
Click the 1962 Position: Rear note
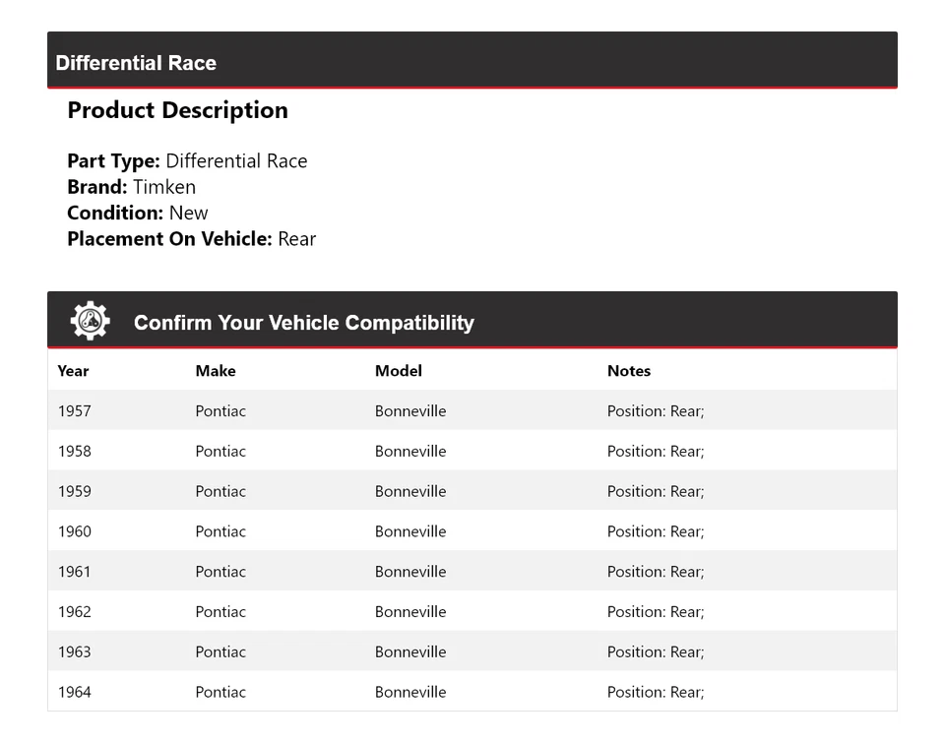coord(655,612)
